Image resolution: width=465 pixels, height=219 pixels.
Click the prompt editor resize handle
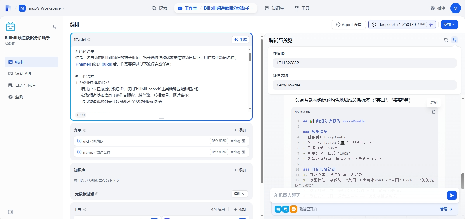pyautogui.click(x=162, y=118)
